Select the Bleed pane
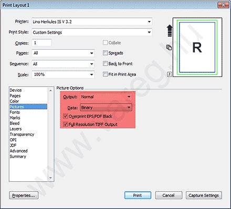Image resolution: width=231 pixels, height=209 pixels. click(28, 123)
